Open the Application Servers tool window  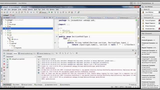(51, 85)
